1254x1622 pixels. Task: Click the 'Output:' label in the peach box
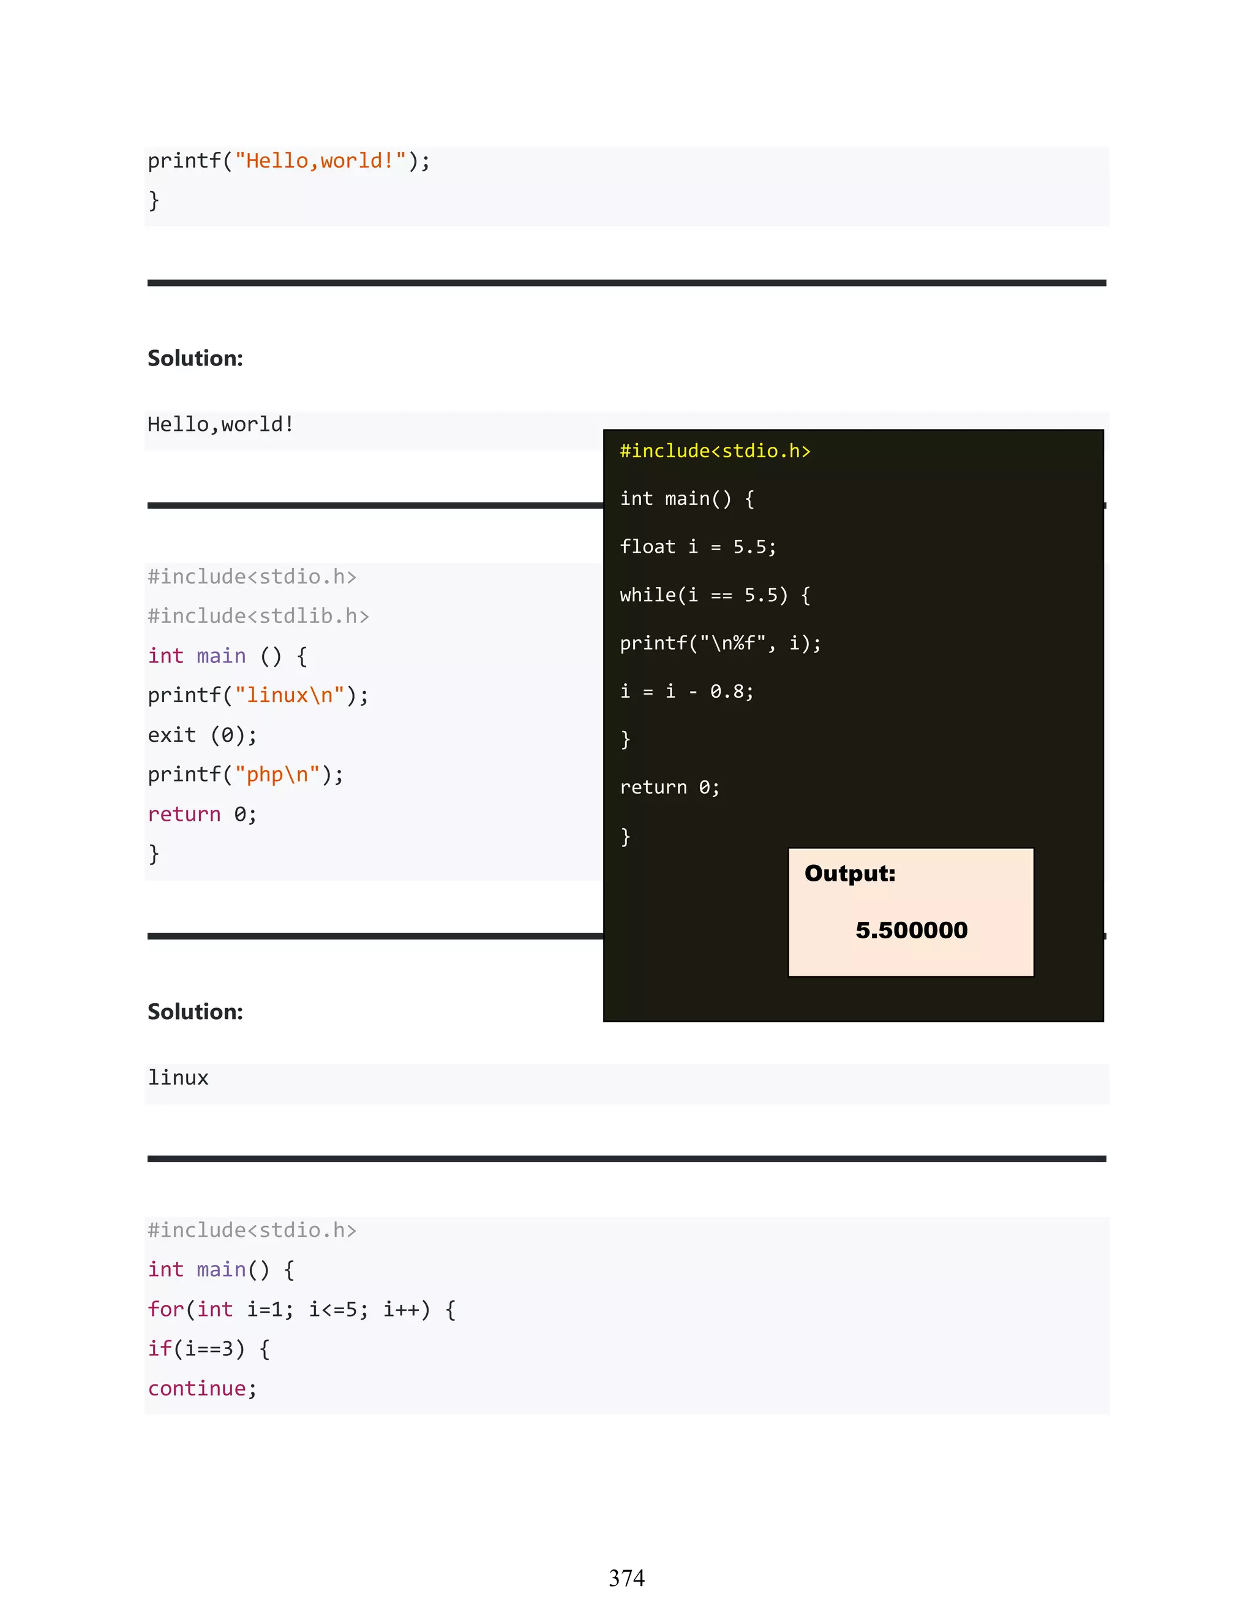click(x=850, y=873)
